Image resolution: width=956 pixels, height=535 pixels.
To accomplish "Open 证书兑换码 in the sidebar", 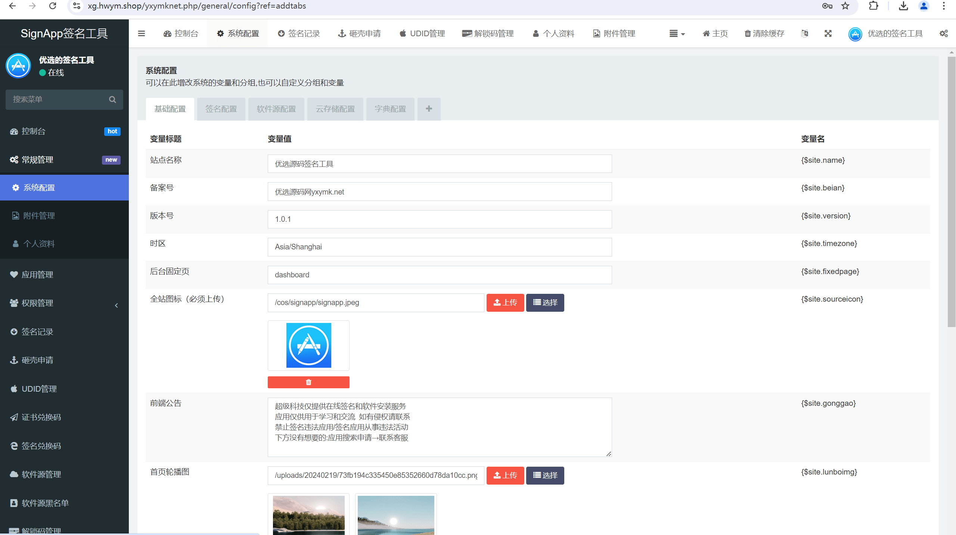I will [x=64, y=417].
